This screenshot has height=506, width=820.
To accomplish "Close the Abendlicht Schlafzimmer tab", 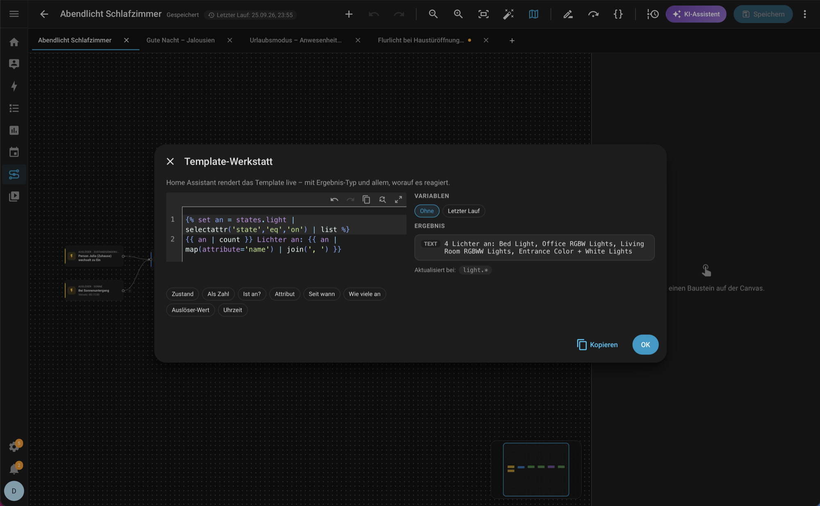I will click(126, 40).
